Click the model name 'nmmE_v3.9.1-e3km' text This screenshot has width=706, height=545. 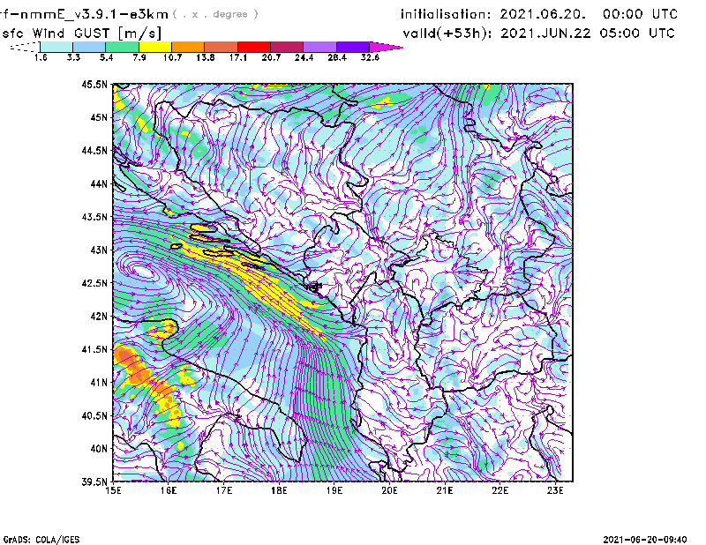[94, 14]
